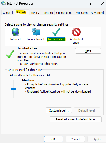Open the Sites button for trusted sites

88,51
